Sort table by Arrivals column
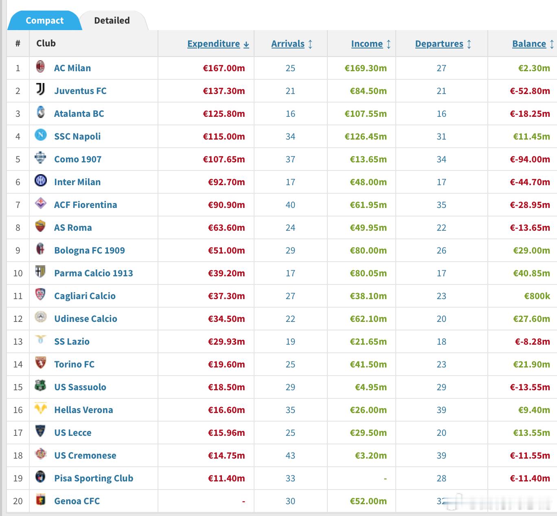The height and width of the screenshot is (516, 557). coord(292,44)
